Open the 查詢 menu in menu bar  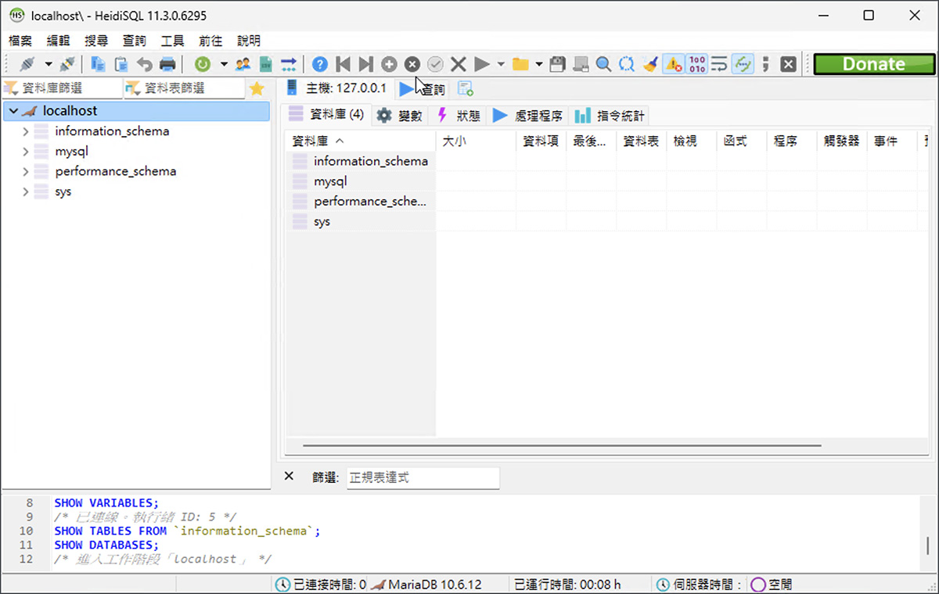135,41
